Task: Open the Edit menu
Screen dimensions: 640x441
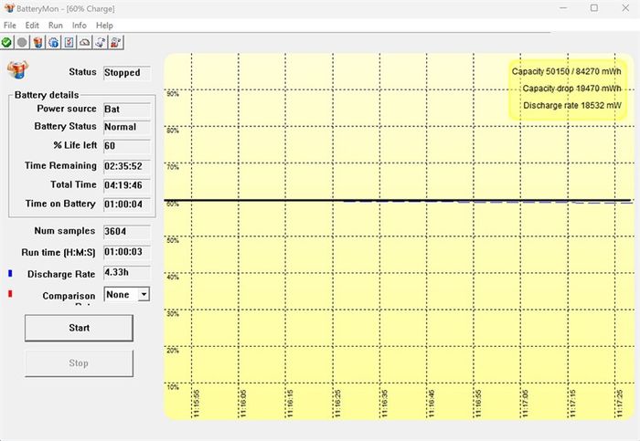Action: click(32, 26)
